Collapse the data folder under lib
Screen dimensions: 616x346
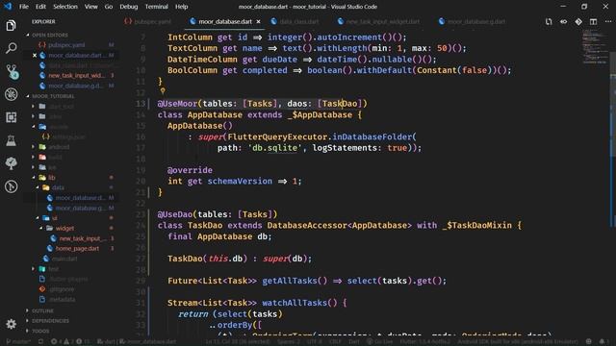(x=58, y=187)
